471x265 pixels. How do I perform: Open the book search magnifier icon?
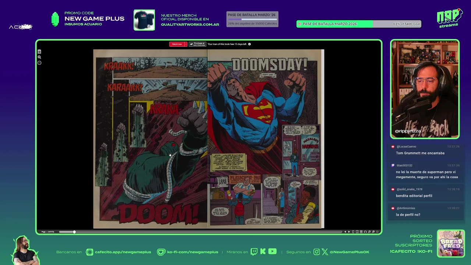tap(39, 57)
